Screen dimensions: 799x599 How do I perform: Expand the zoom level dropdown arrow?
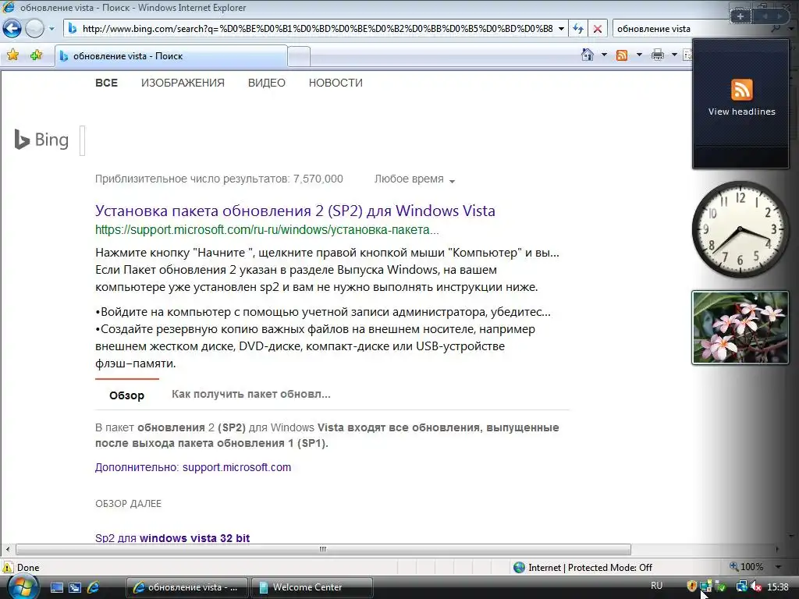pos(778,567)
